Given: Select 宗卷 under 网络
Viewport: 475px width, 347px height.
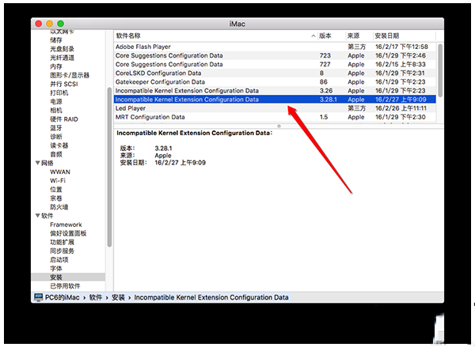Looking at the screenshot, I should pyautogui.click(x=56, y=198).
